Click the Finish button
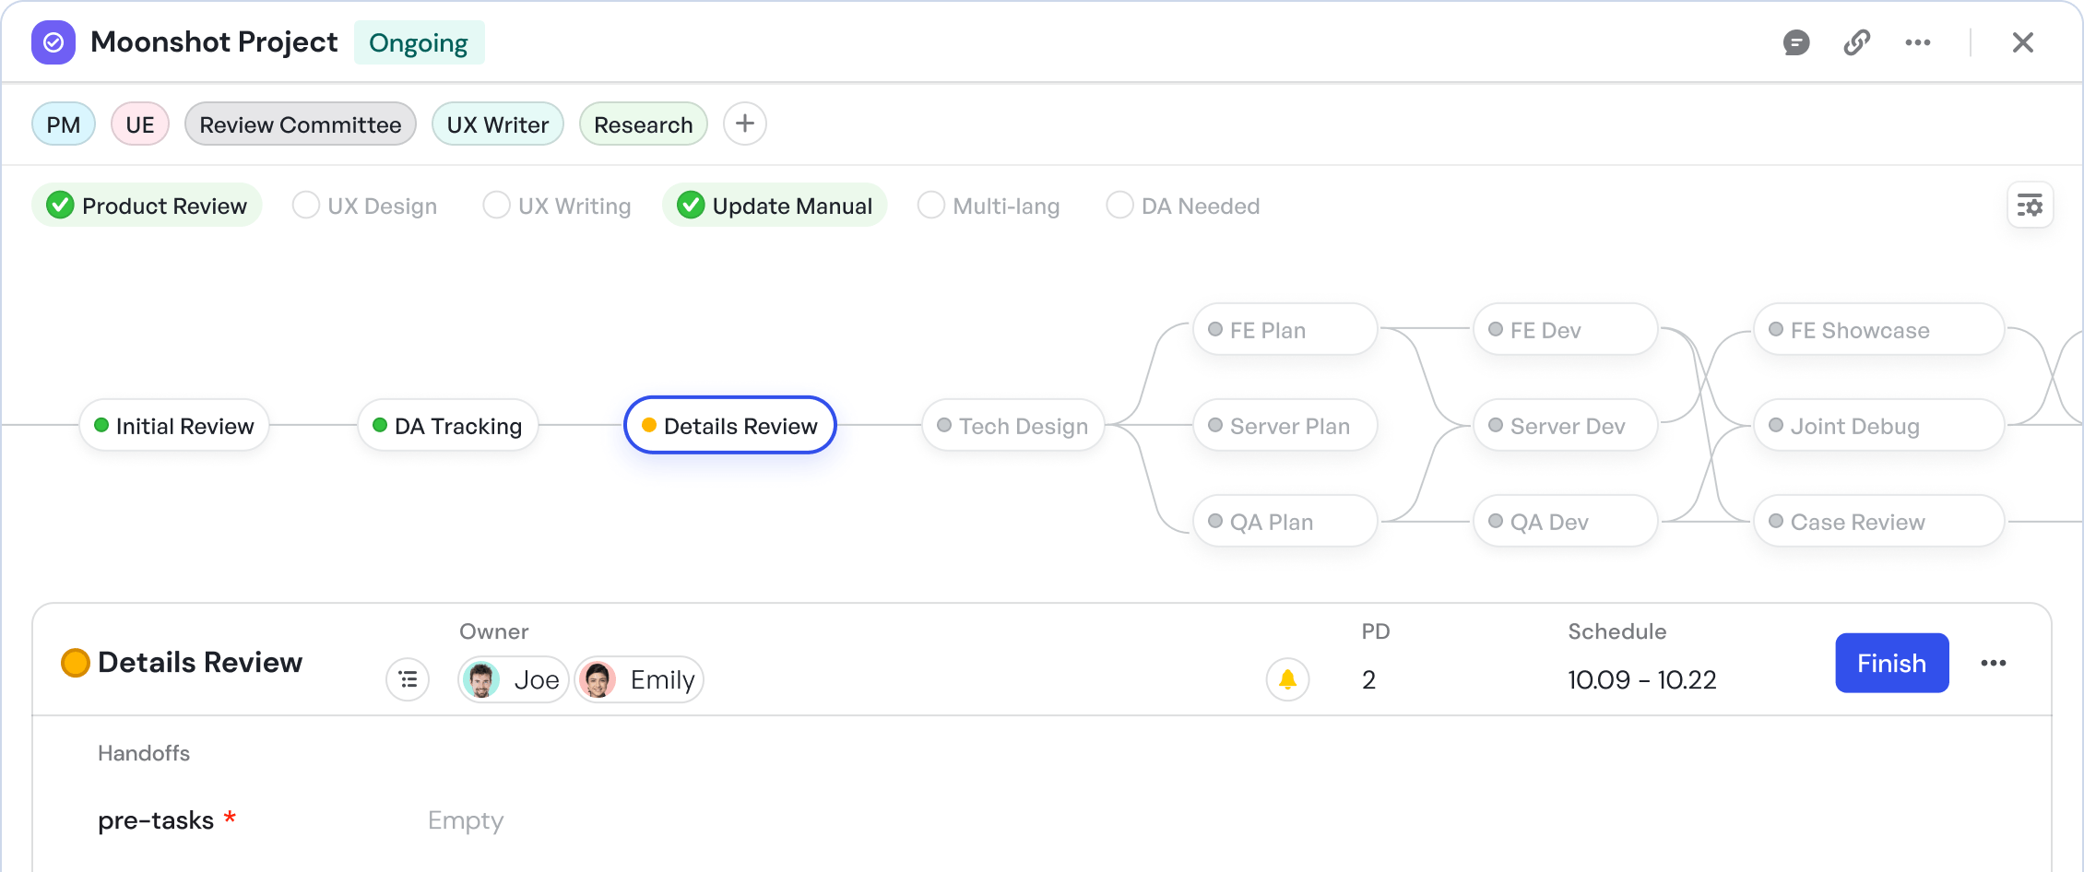Image resolution: width=2084 pixels, height=872 pixels. pos(1891,663)
